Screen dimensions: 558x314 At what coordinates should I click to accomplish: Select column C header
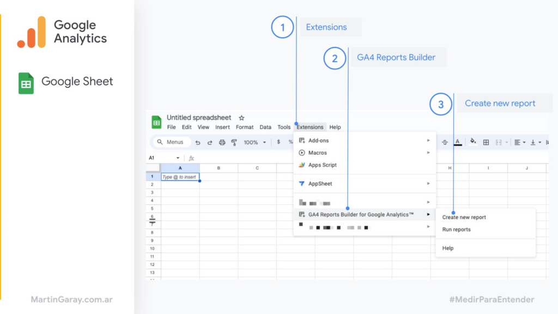(x=257, y=168)
